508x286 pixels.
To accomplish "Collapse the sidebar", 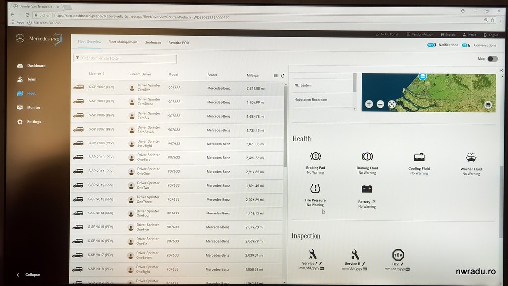I will click(28, 274).
